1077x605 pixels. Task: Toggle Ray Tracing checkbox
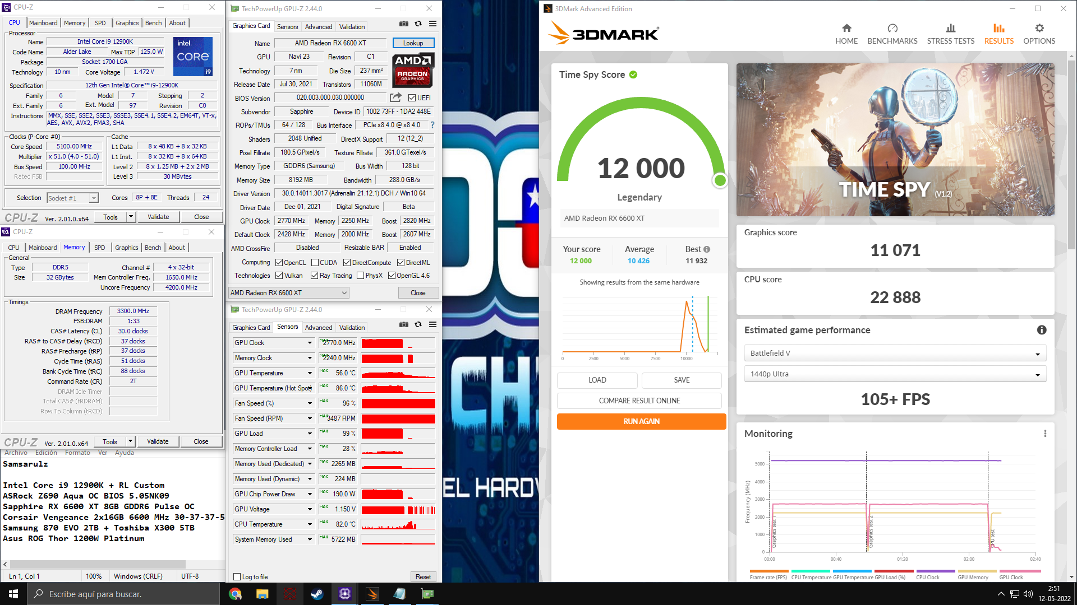[x=314, y=276]
